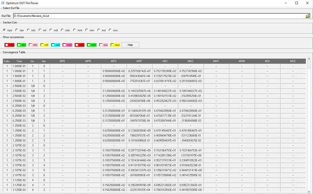Click the Out File path input field
313x194 pixels.
click(x=157, y=16)
